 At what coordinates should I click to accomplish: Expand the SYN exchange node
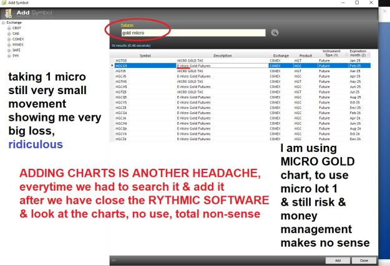(9, 55)
